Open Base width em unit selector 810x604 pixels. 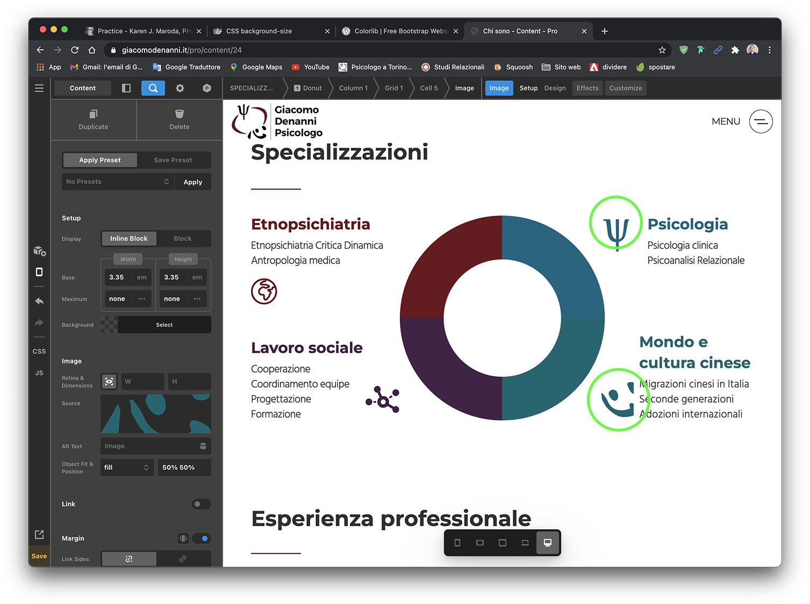point(142,277)
